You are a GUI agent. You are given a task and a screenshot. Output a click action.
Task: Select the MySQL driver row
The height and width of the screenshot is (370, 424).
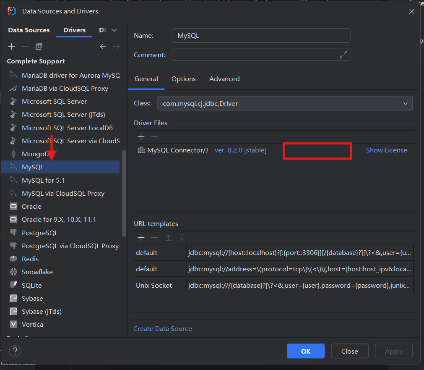tap(60, 167)
